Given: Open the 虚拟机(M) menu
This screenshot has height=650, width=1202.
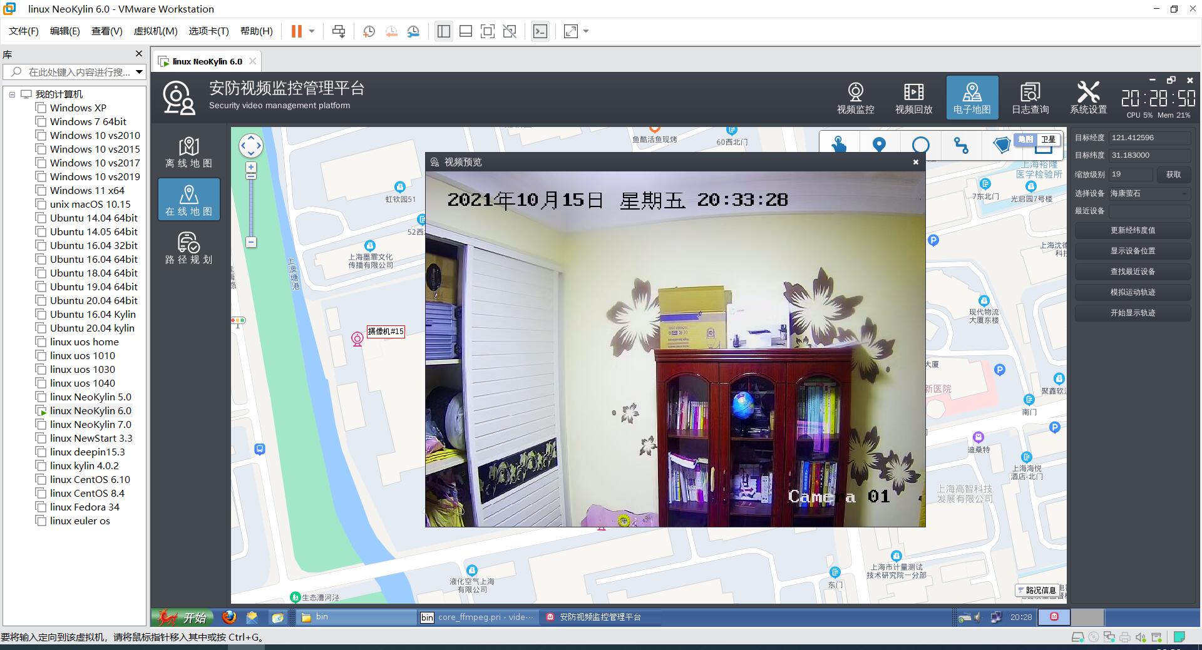Looking at the screenshot, I should 156,31.
